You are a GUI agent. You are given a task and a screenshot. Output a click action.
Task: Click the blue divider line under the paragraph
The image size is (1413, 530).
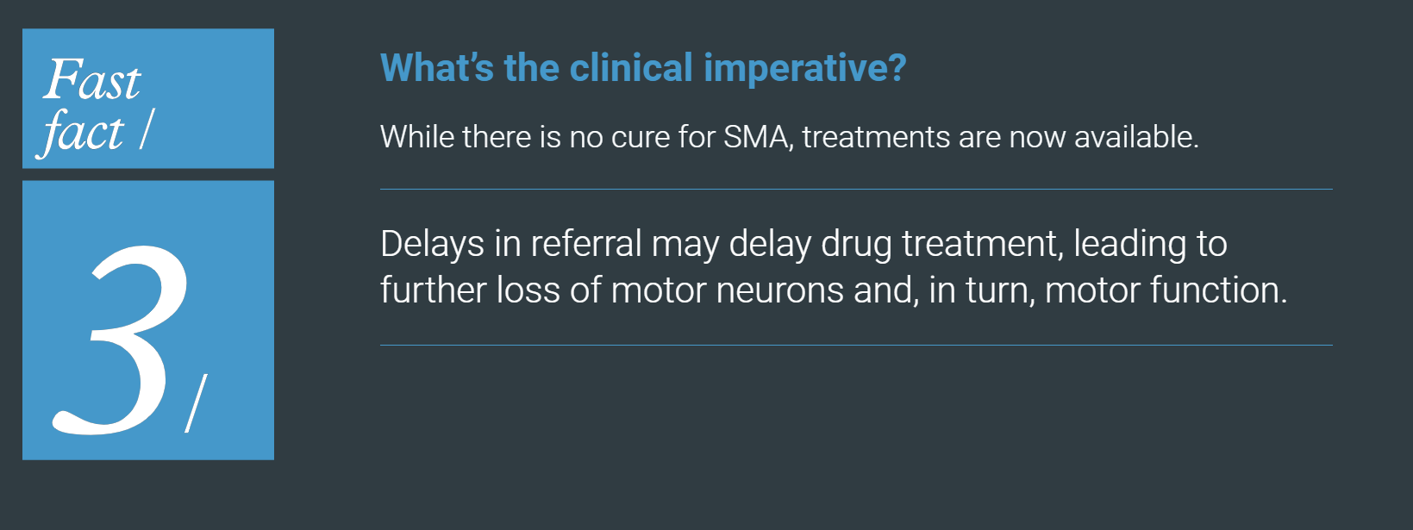pyautogui.click(x=856, y=345)
